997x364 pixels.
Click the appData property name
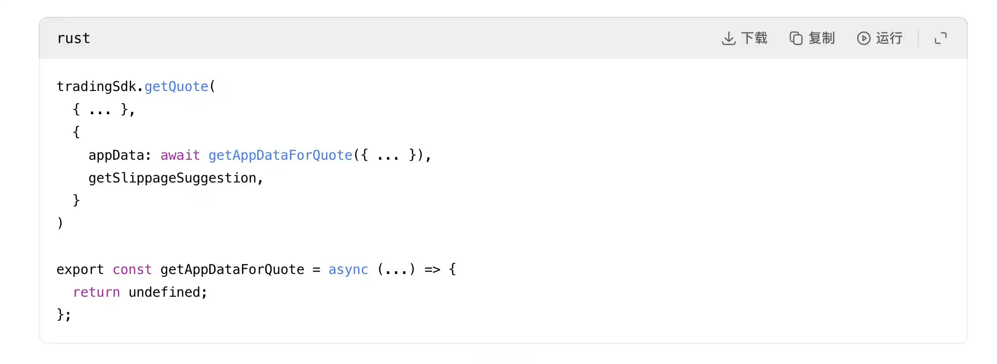click(x=116, y=155)
